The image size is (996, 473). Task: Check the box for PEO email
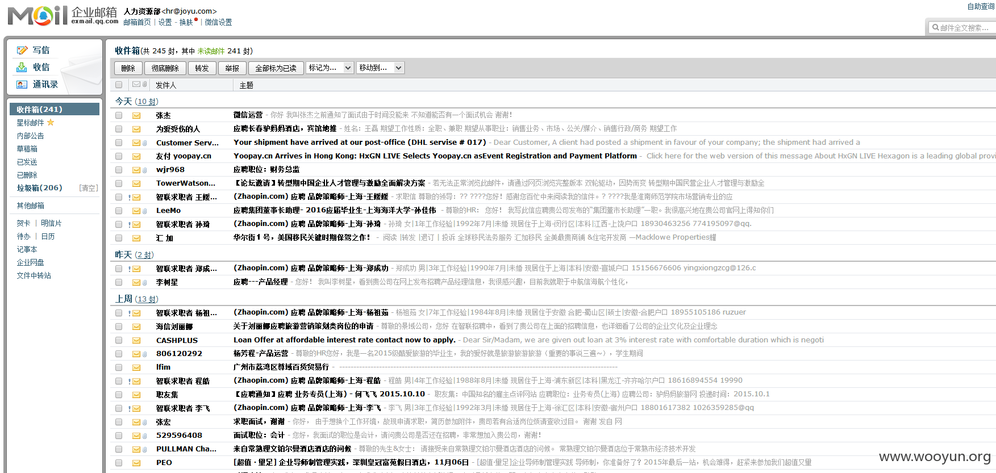pos(119,463)
